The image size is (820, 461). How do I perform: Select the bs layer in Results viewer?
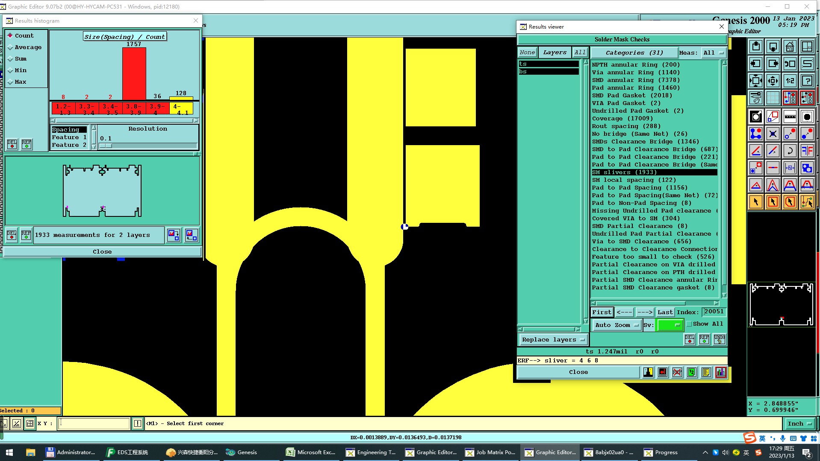549,71
